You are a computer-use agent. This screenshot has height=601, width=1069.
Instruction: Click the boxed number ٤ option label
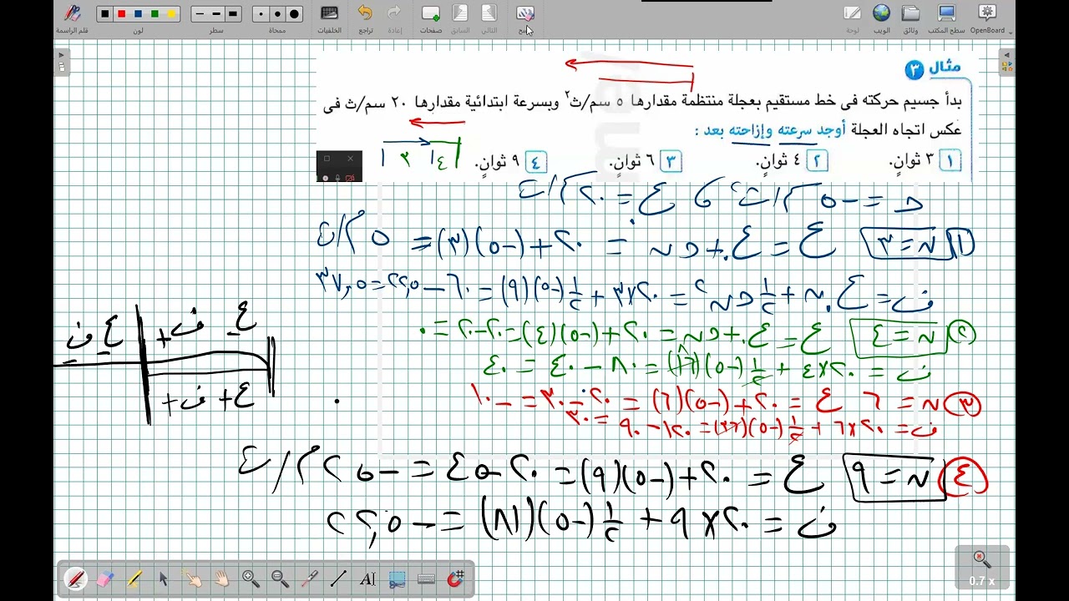[535, 161]
